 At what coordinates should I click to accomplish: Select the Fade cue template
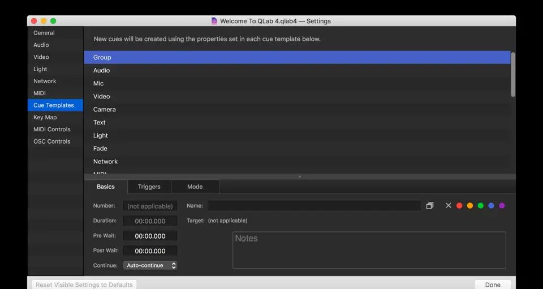point(297,149)
